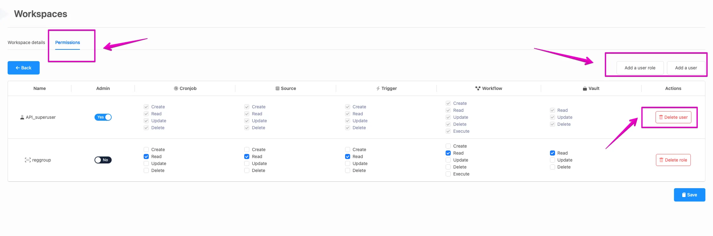Click the user icon beside API_superuser

22,117
